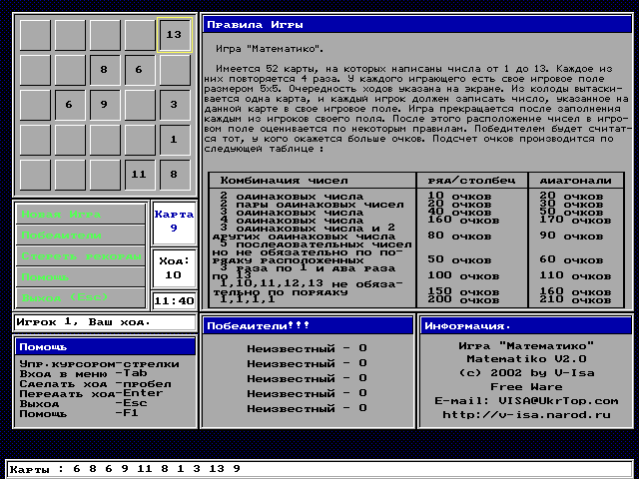Click the Ход 10 move counter
Viewport: 639px width, 479px height.
pyautogui.click(x=173, y=267)
